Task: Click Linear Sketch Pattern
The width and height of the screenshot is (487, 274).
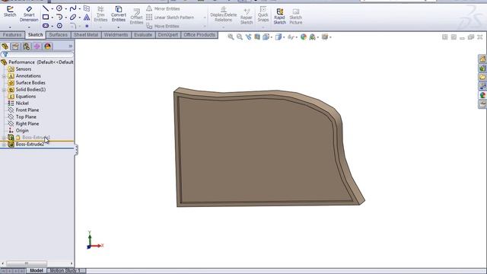Action: (x=170, y=18)
